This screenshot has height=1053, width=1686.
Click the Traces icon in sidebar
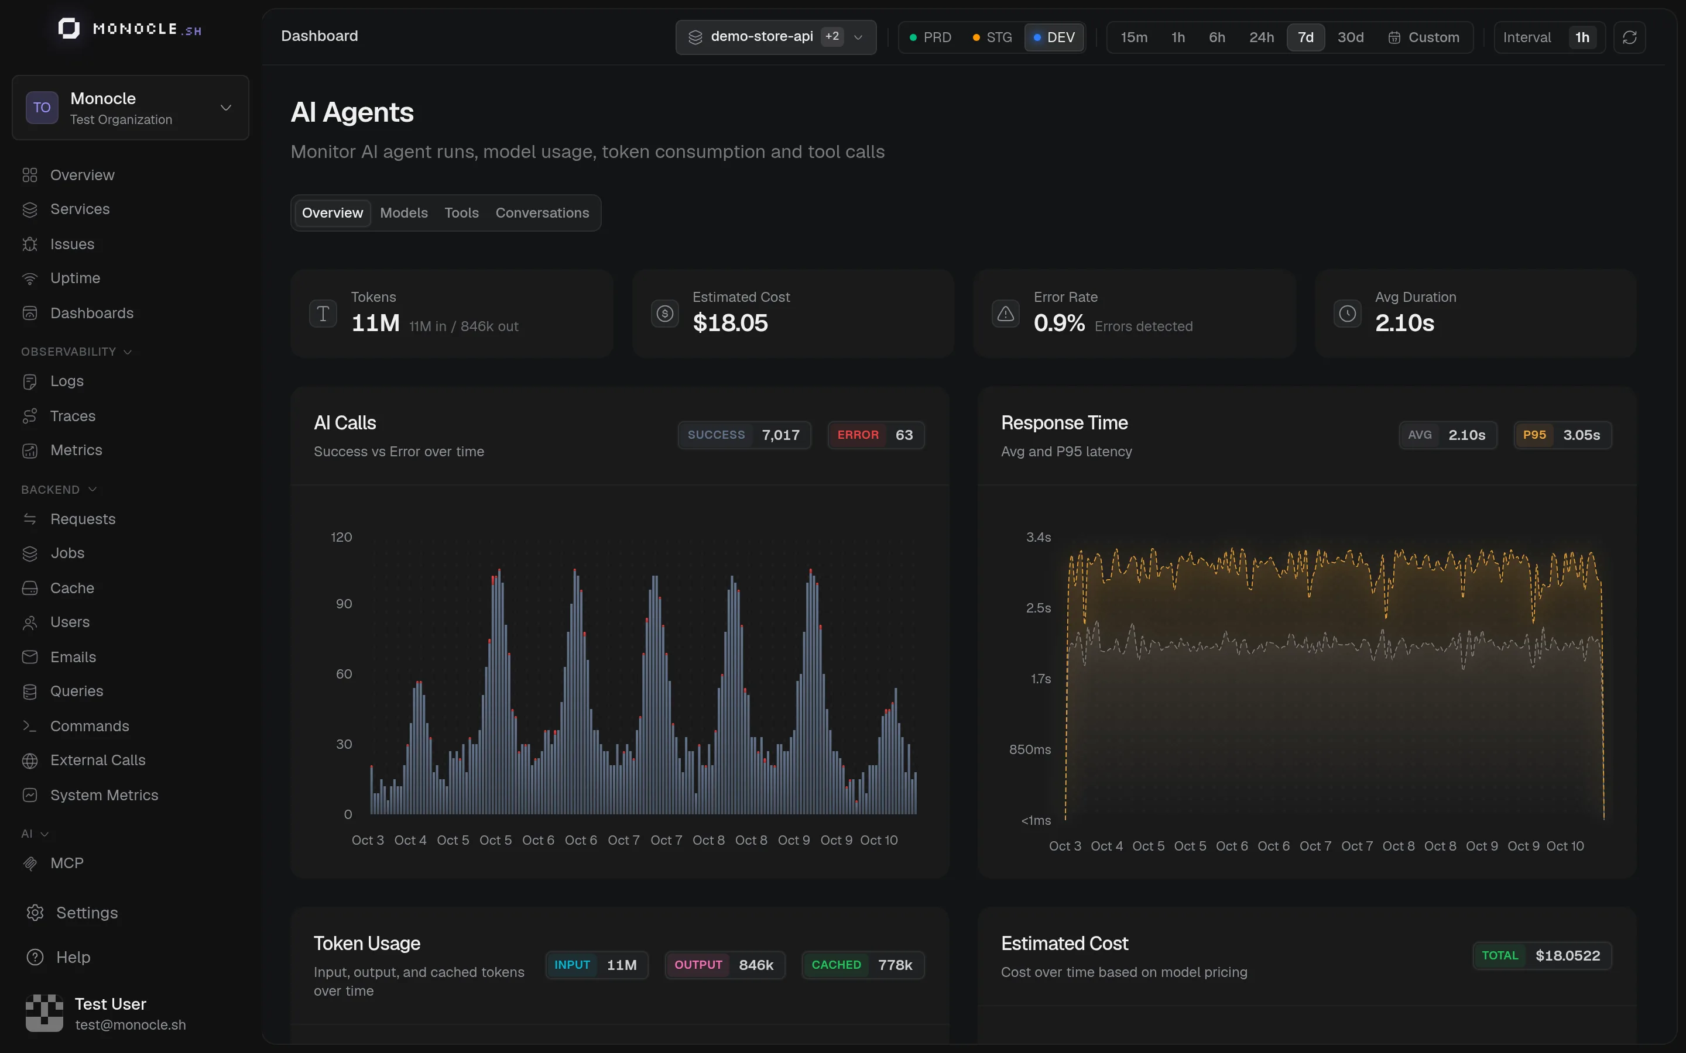[x=29, y=416]
